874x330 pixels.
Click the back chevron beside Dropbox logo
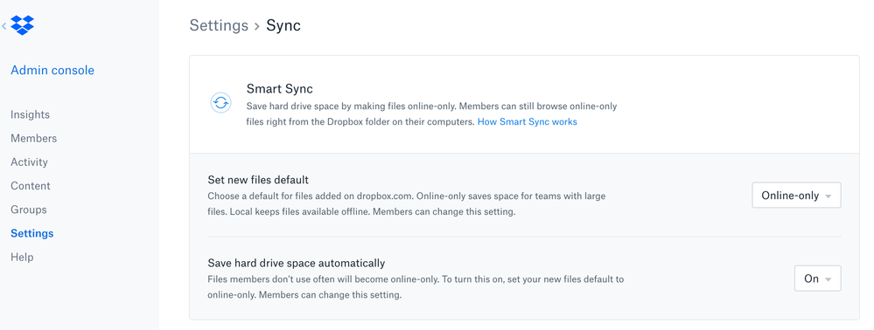pyautogui.click(x=3, y=25)
